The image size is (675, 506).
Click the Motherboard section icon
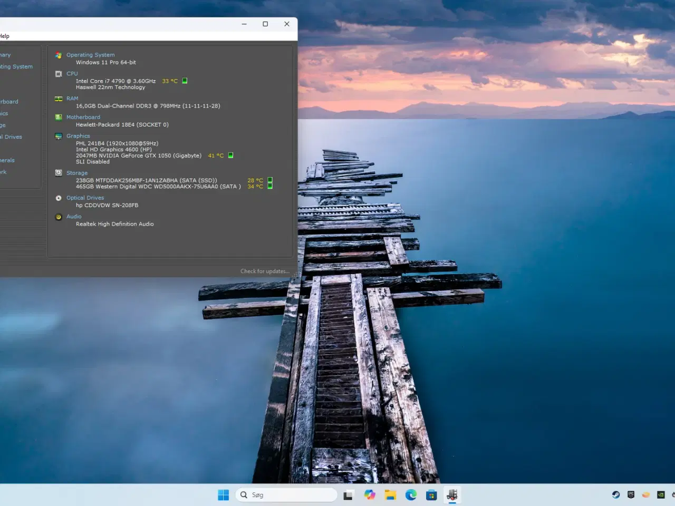tap(59, 117)
